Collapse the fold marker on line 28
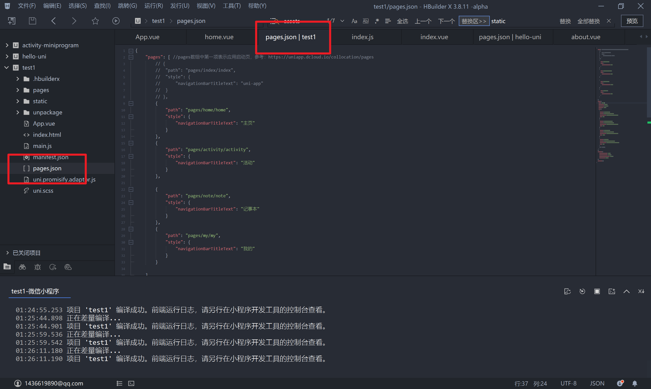Image resolution: width=651 pixels, height=389 pixels. (x=131, y=229)
